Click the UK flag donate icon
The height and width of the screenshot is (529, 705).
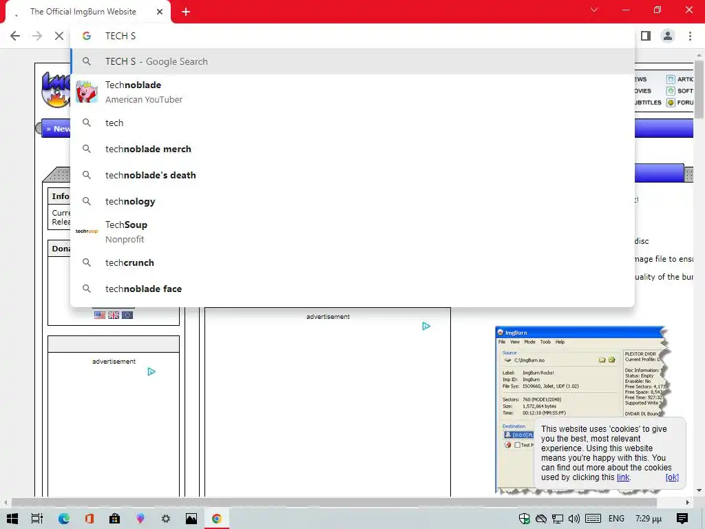[114, 315]
